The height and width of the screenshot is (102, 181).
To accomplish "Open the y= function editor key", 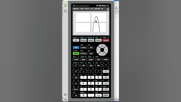I will [x=76, y=40].
